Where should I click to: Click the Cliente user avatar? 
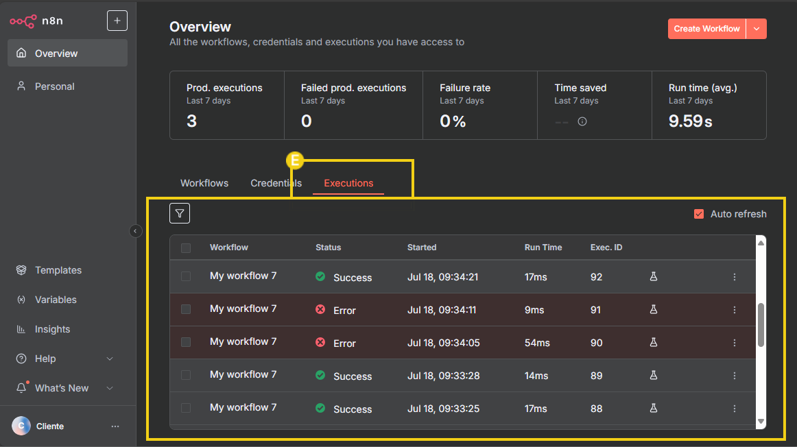21,426
